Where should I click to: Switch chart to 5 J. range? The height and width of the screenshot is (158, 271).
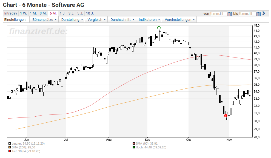(x=80, y=13)
